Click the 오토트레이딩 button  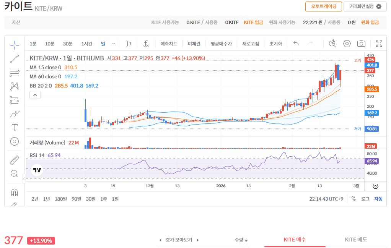tap(323, 7)
